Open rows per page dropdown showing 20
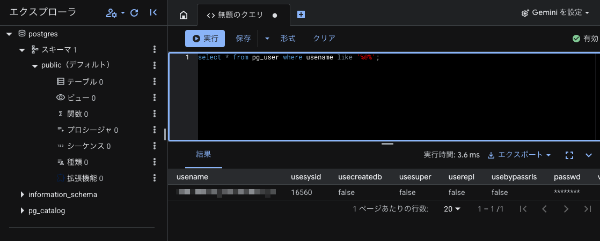Screen dimensions: 600x241 (x=452, y=209)
